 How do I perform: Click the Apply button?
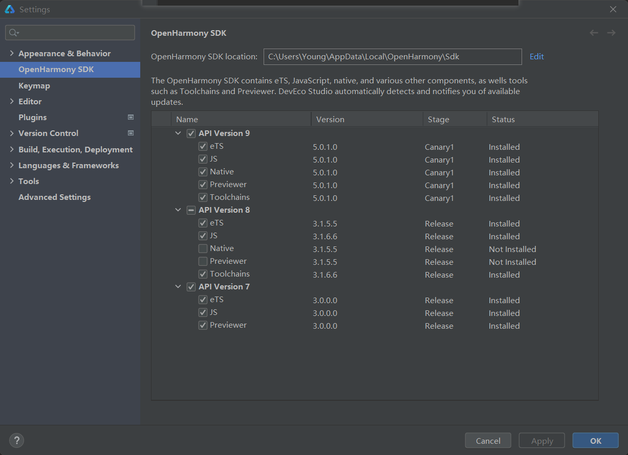pos(542,441)
